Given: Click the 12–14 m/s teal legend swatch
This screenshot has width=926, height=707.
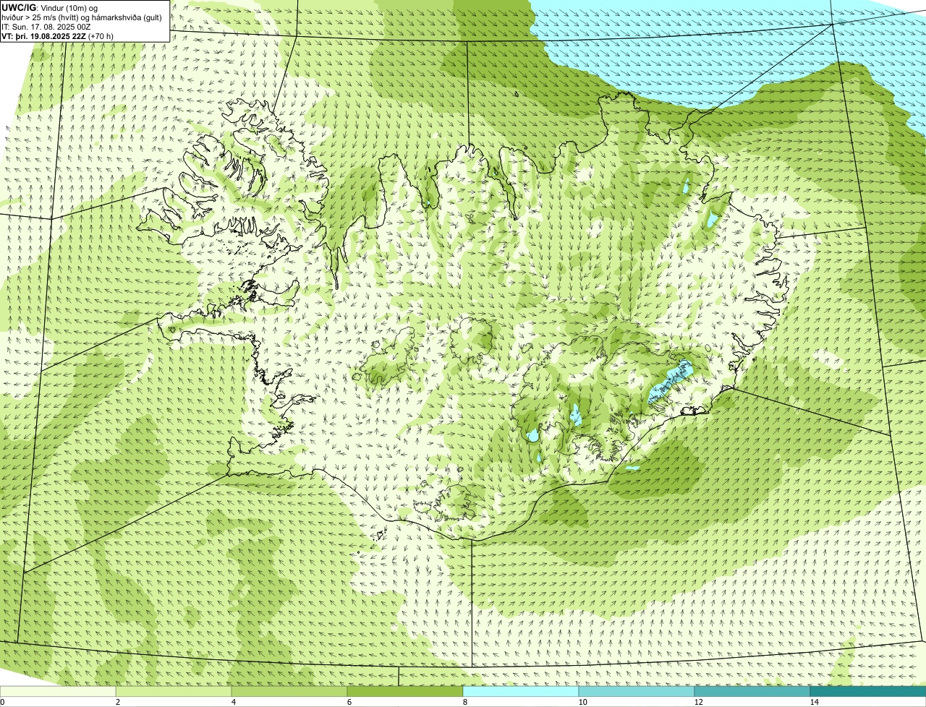Looking at the screenshot, I should [x=752, y=692].
